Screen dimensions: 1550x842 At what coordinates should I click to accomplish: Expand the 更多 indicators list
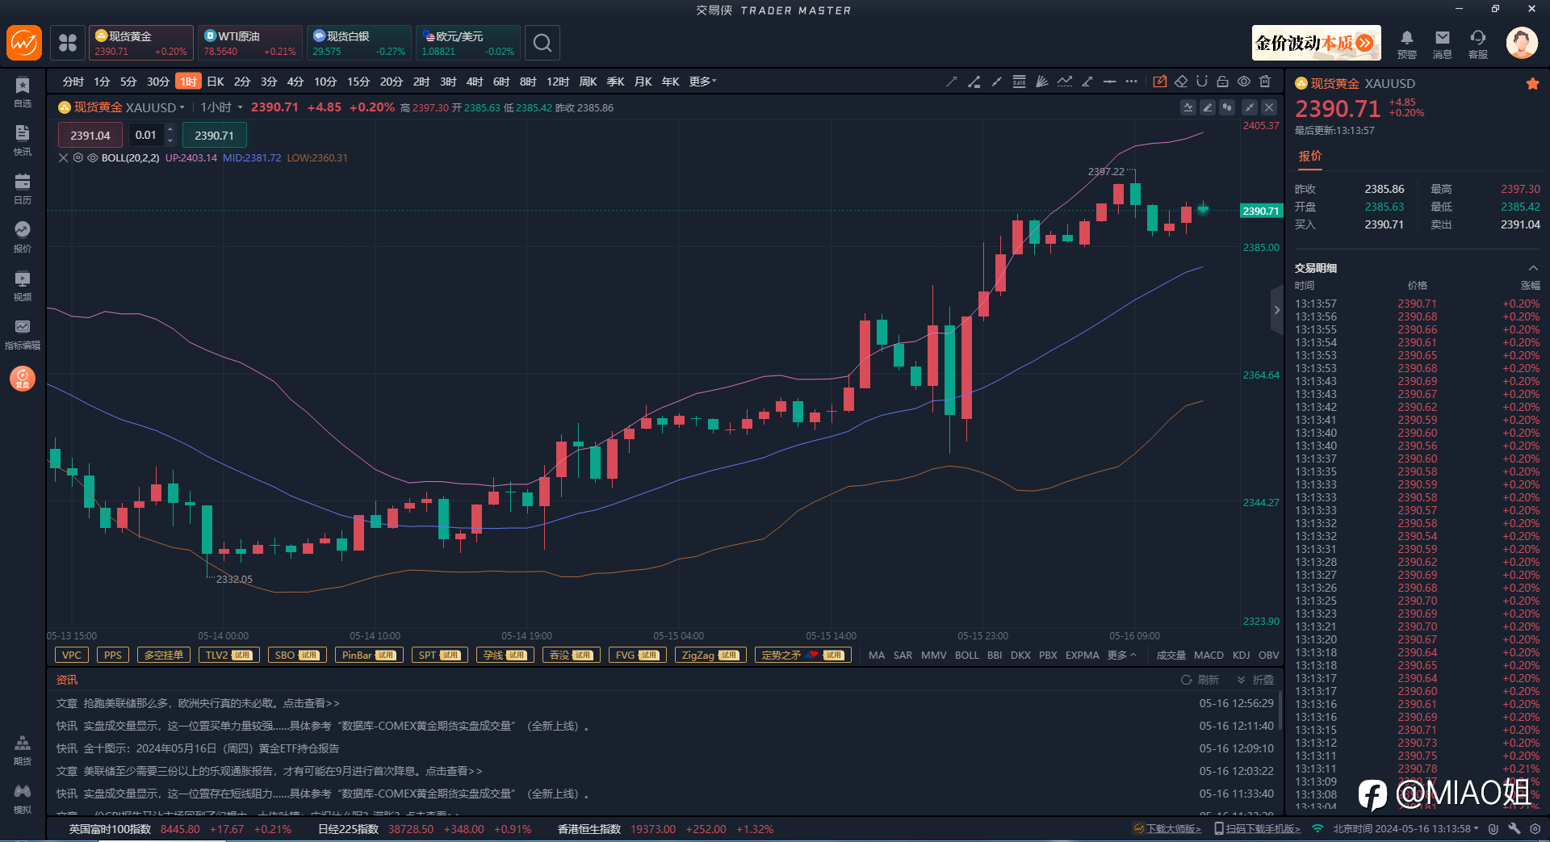pos(1121,656)
